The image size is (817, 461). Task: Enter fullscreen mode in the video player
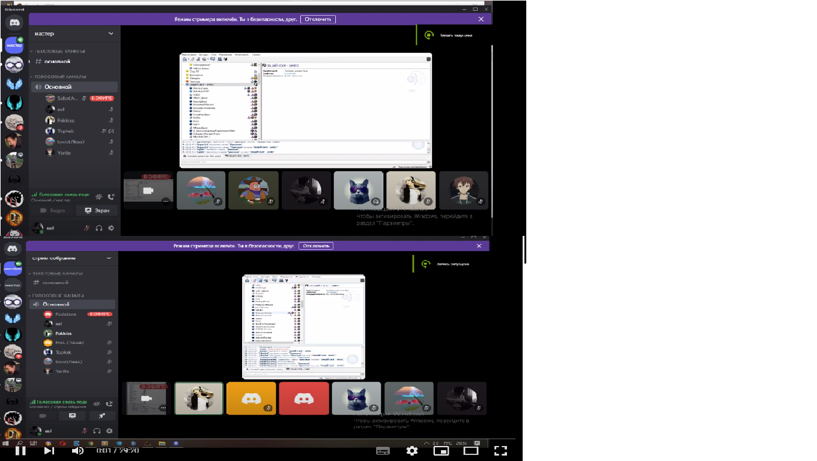(x=500, y=450)
